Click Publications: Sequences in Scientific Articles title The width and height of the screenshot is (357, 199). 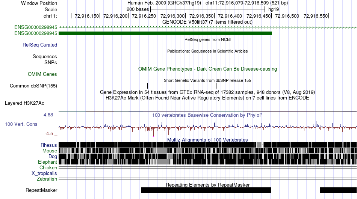(x=207, y=51)
